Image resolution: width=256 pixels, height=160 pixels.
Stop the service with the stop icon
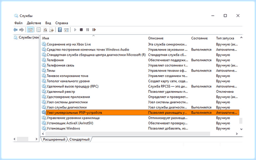click(81, 30)
